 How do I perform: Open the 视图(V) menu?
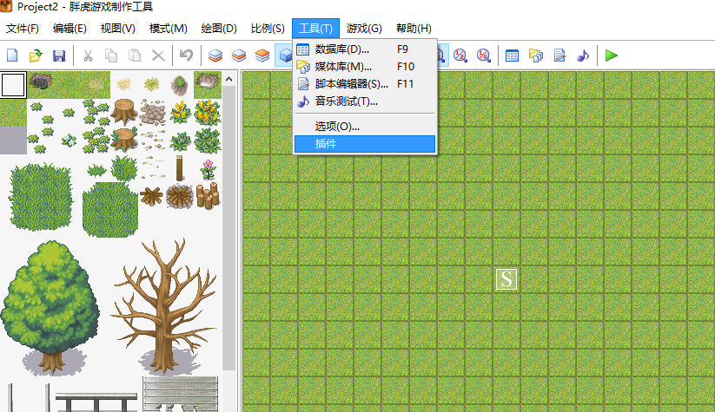point(118,29)
